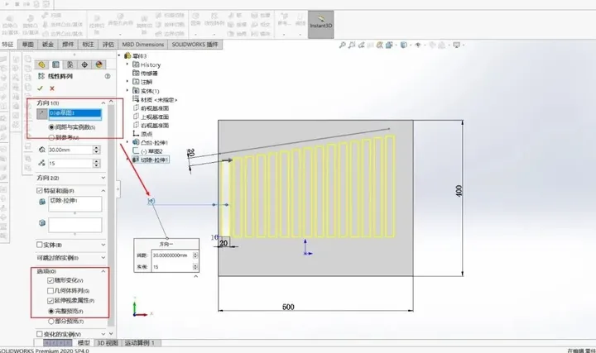596x353 pixels.
Task: Open the DimXpertManager crosshair tab icon
Action: pos(84,64)
